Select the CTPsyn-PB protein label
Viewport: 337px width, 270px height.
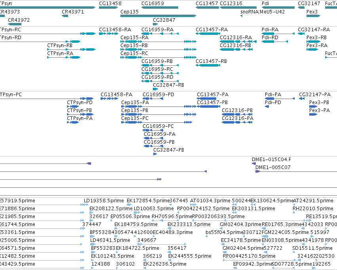pos(79,110)
